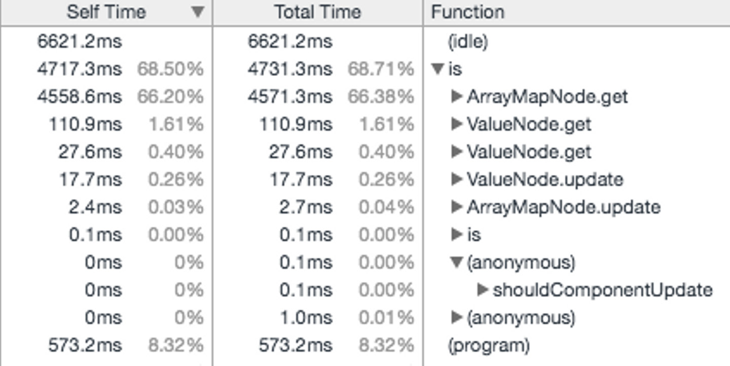Collapse the top-level 'is' function row

click(x=439, y=69)
